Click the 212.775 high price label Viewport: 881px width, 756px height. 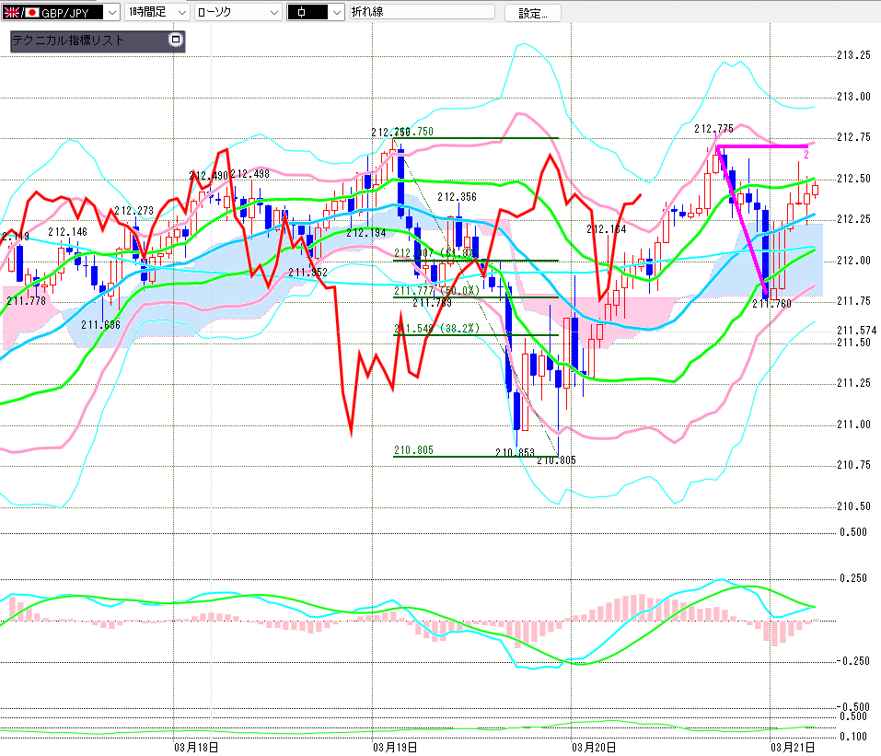713,129
